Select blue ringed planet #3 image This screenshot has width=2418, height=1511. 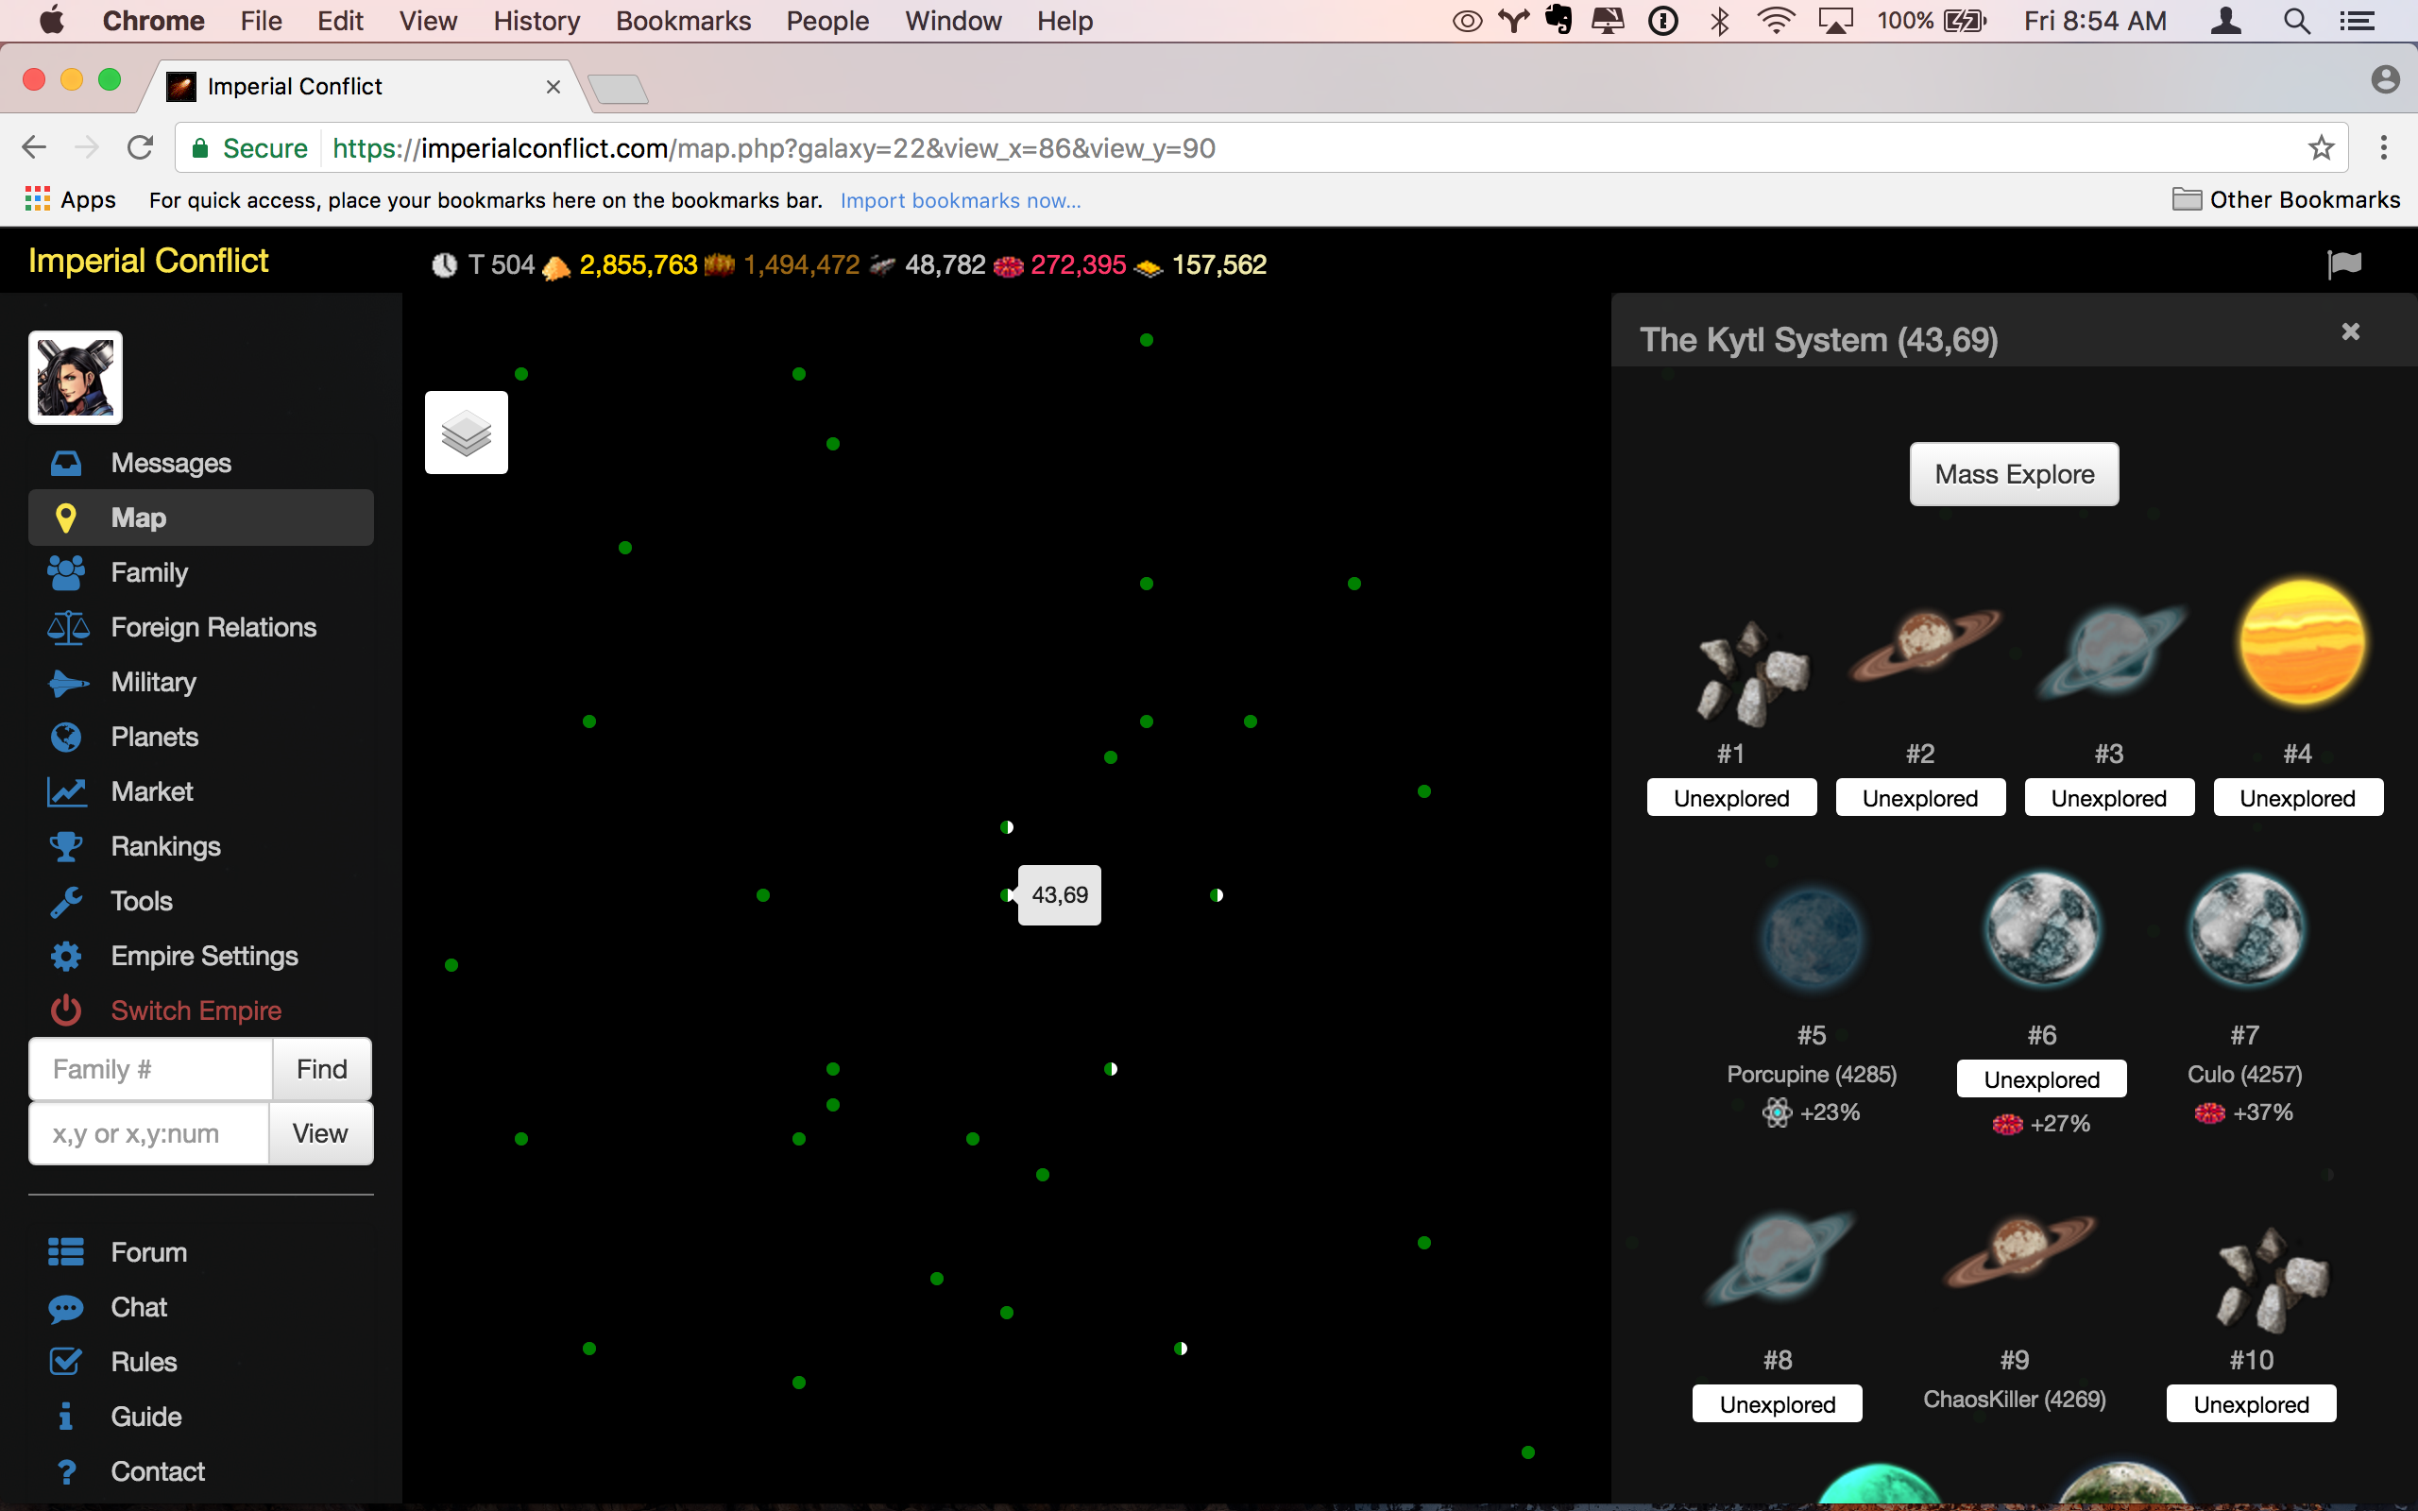(x=2110, y=651)
